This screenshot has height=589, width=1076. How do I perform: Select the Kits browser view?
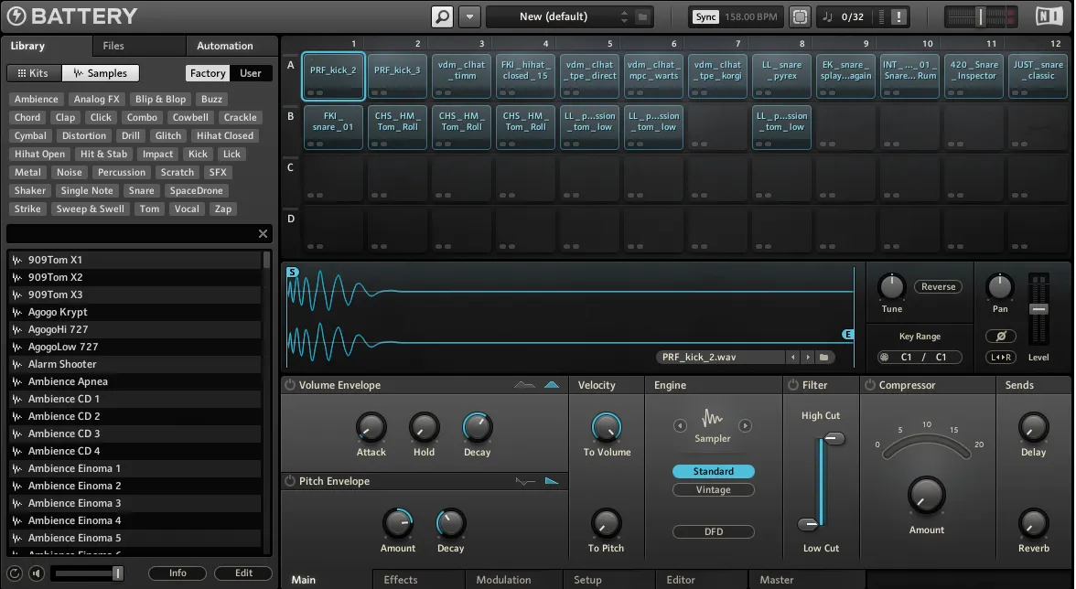point(34,73)
